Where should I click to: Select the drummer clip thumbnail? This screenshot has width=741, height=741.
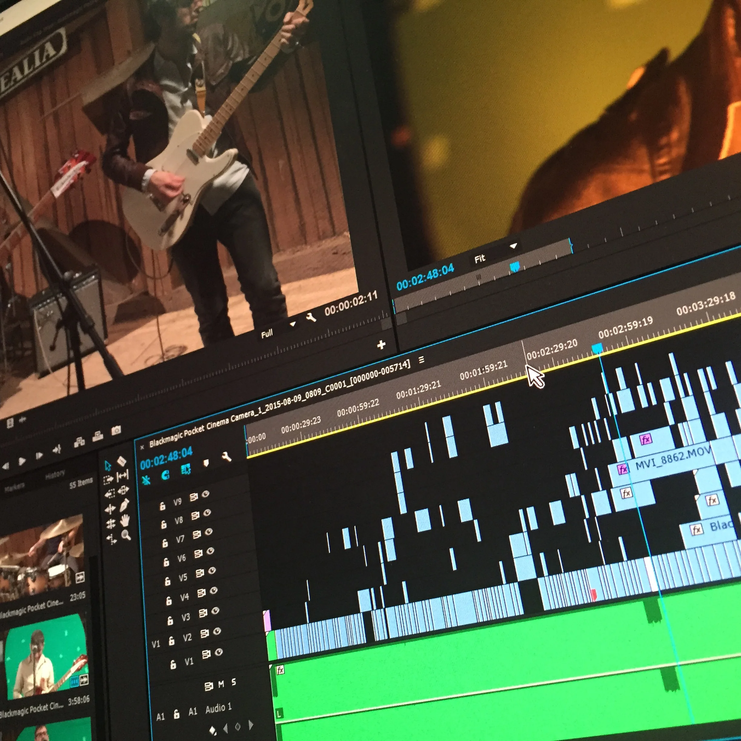(x=42, y=557)
